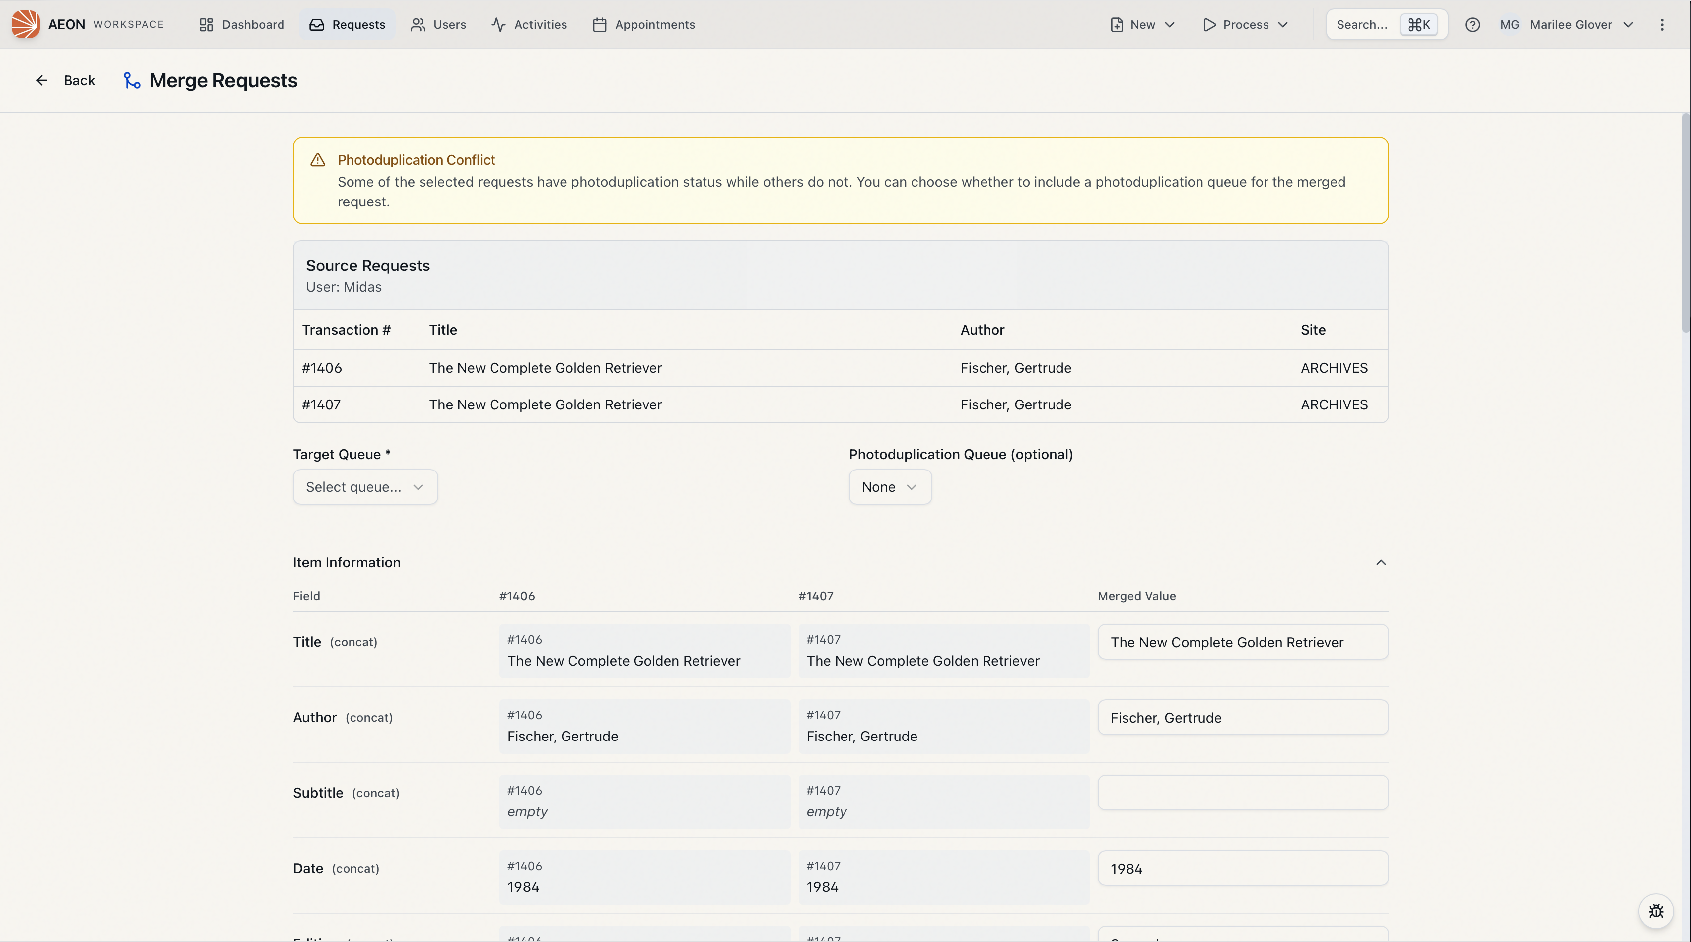Choose #1406 Date value 1984
The height and width of the screenshot is (942, 1691).
tap(644, 877)
